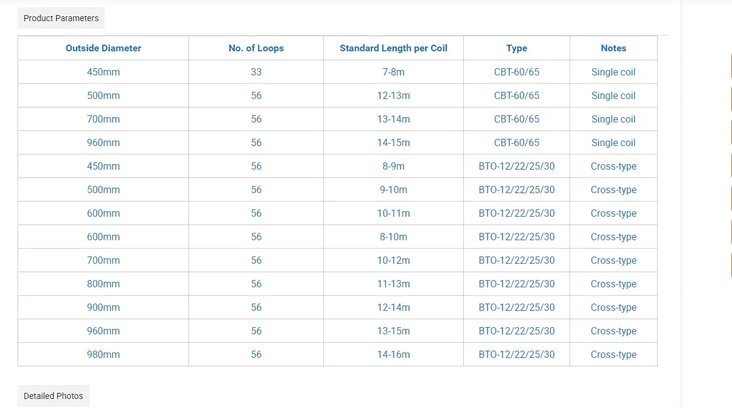Select the No. of Loops column header
Viewport: 732px width, 408px height.
256,48
